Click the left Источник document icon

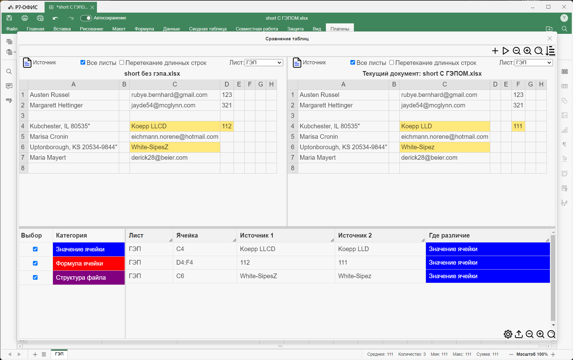(x=27, y=63)
